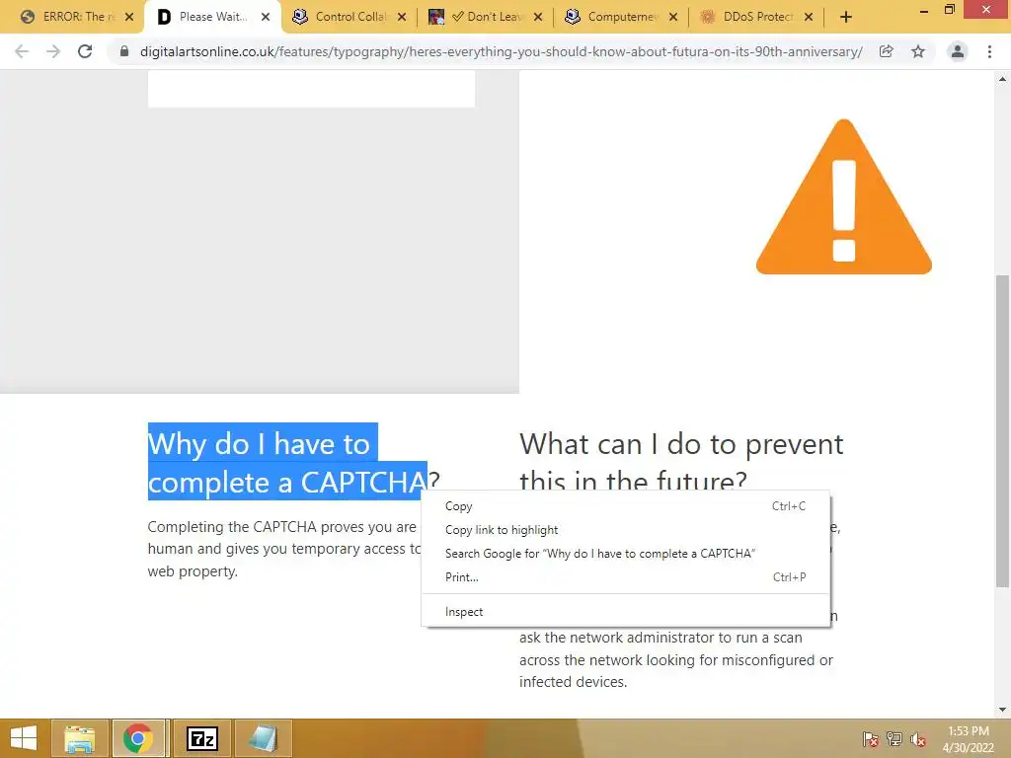Bookmark this page with the star icon
Image resolution: width=1011 pixels, height=758 pixels.
pos(918,51)
